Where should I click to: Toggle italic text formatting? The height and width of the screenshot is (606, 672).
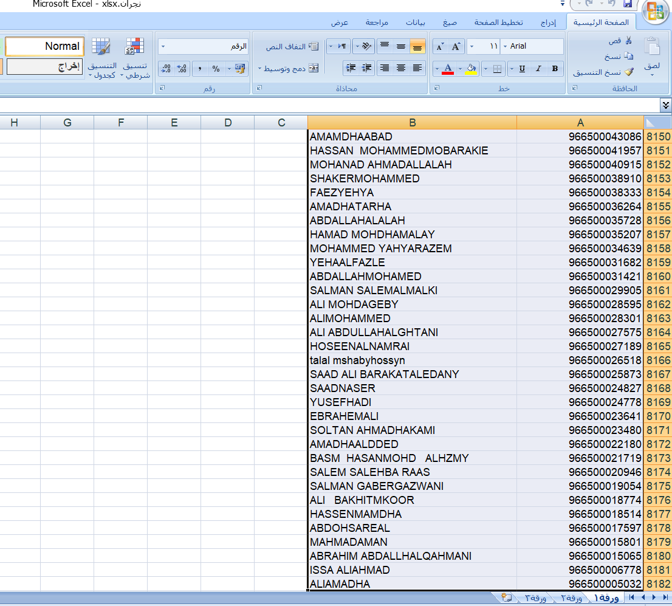[538, 69]
